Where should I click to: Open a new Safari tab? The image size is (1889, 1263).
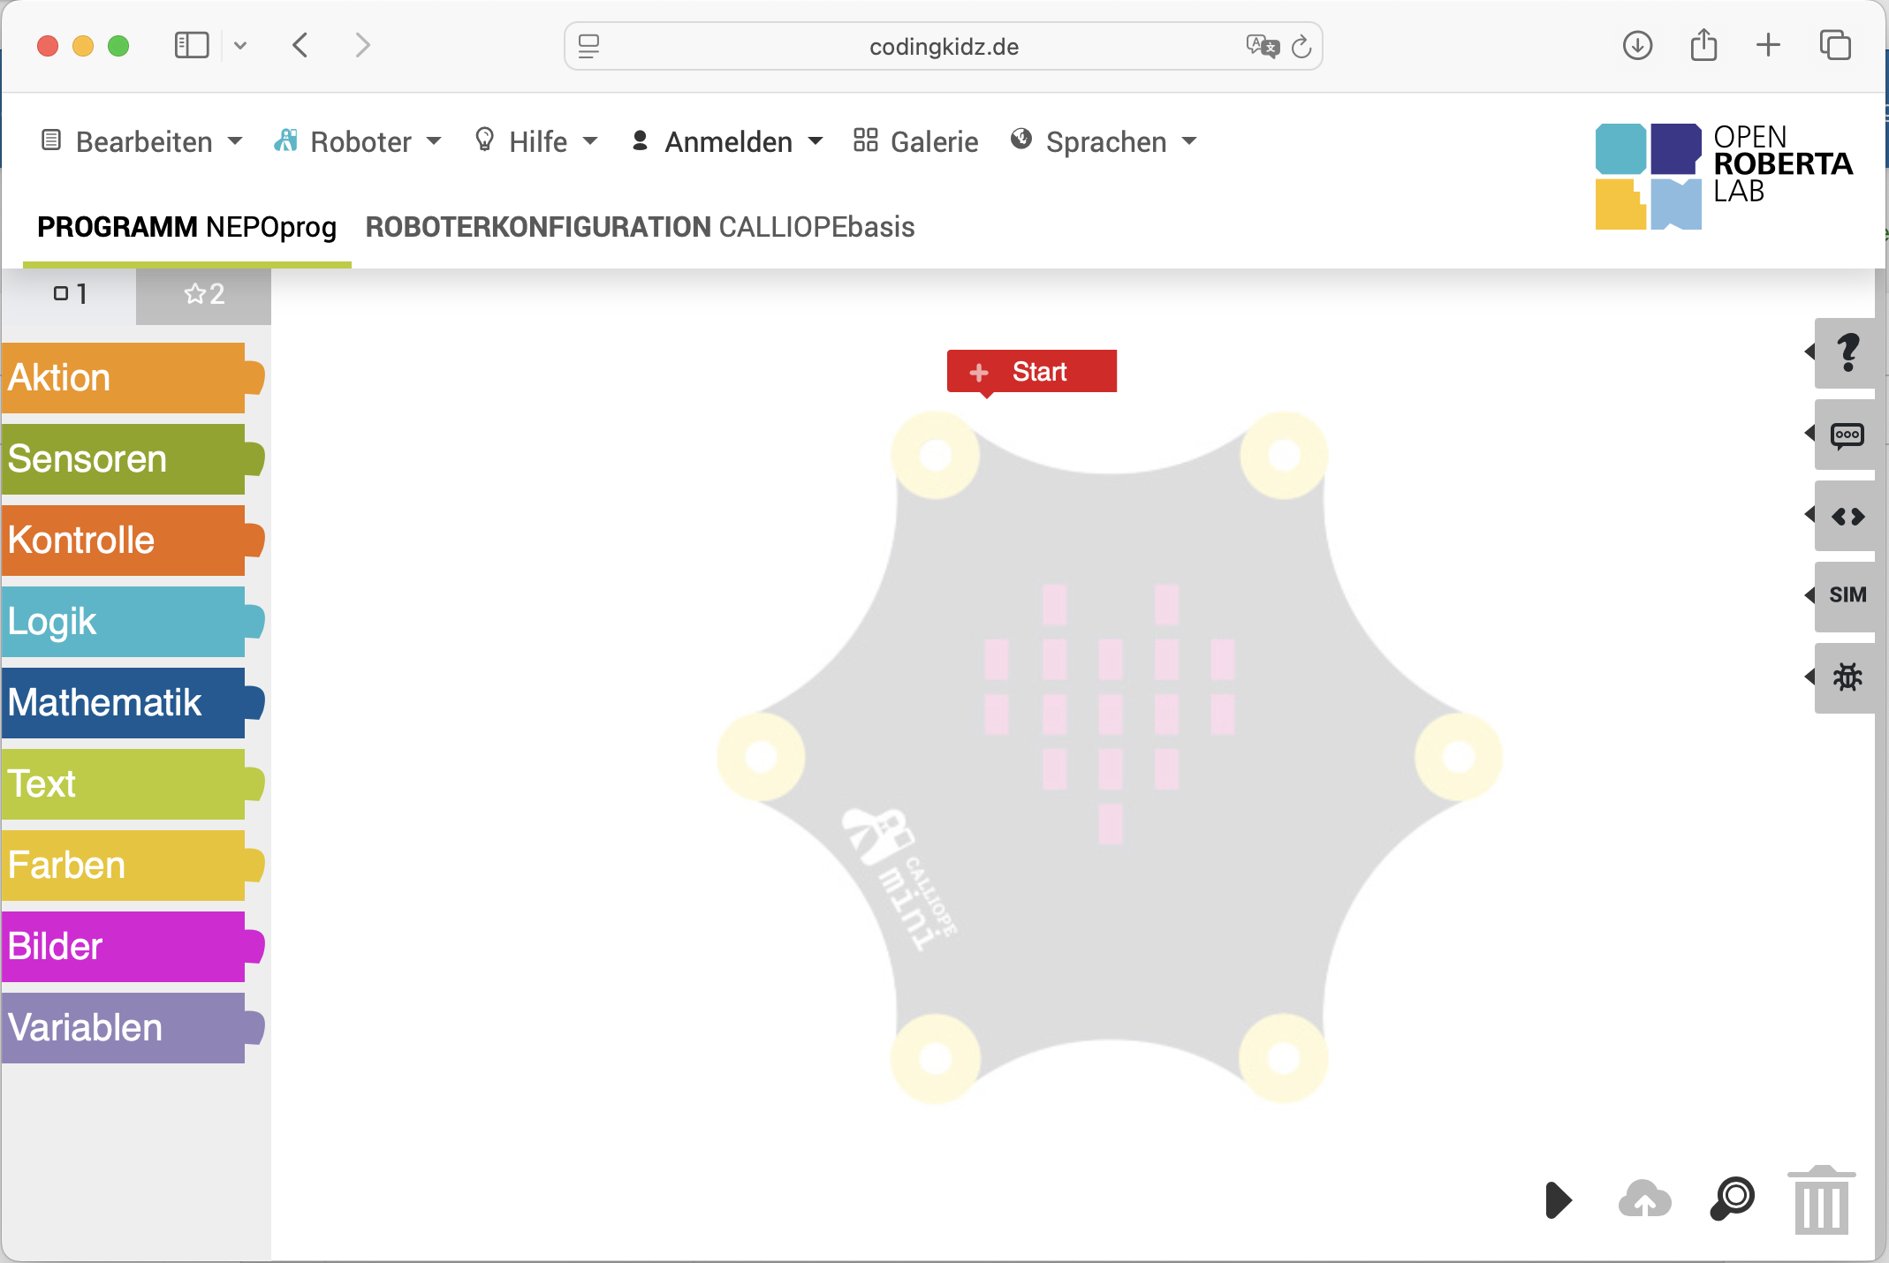pos(1768,45)
